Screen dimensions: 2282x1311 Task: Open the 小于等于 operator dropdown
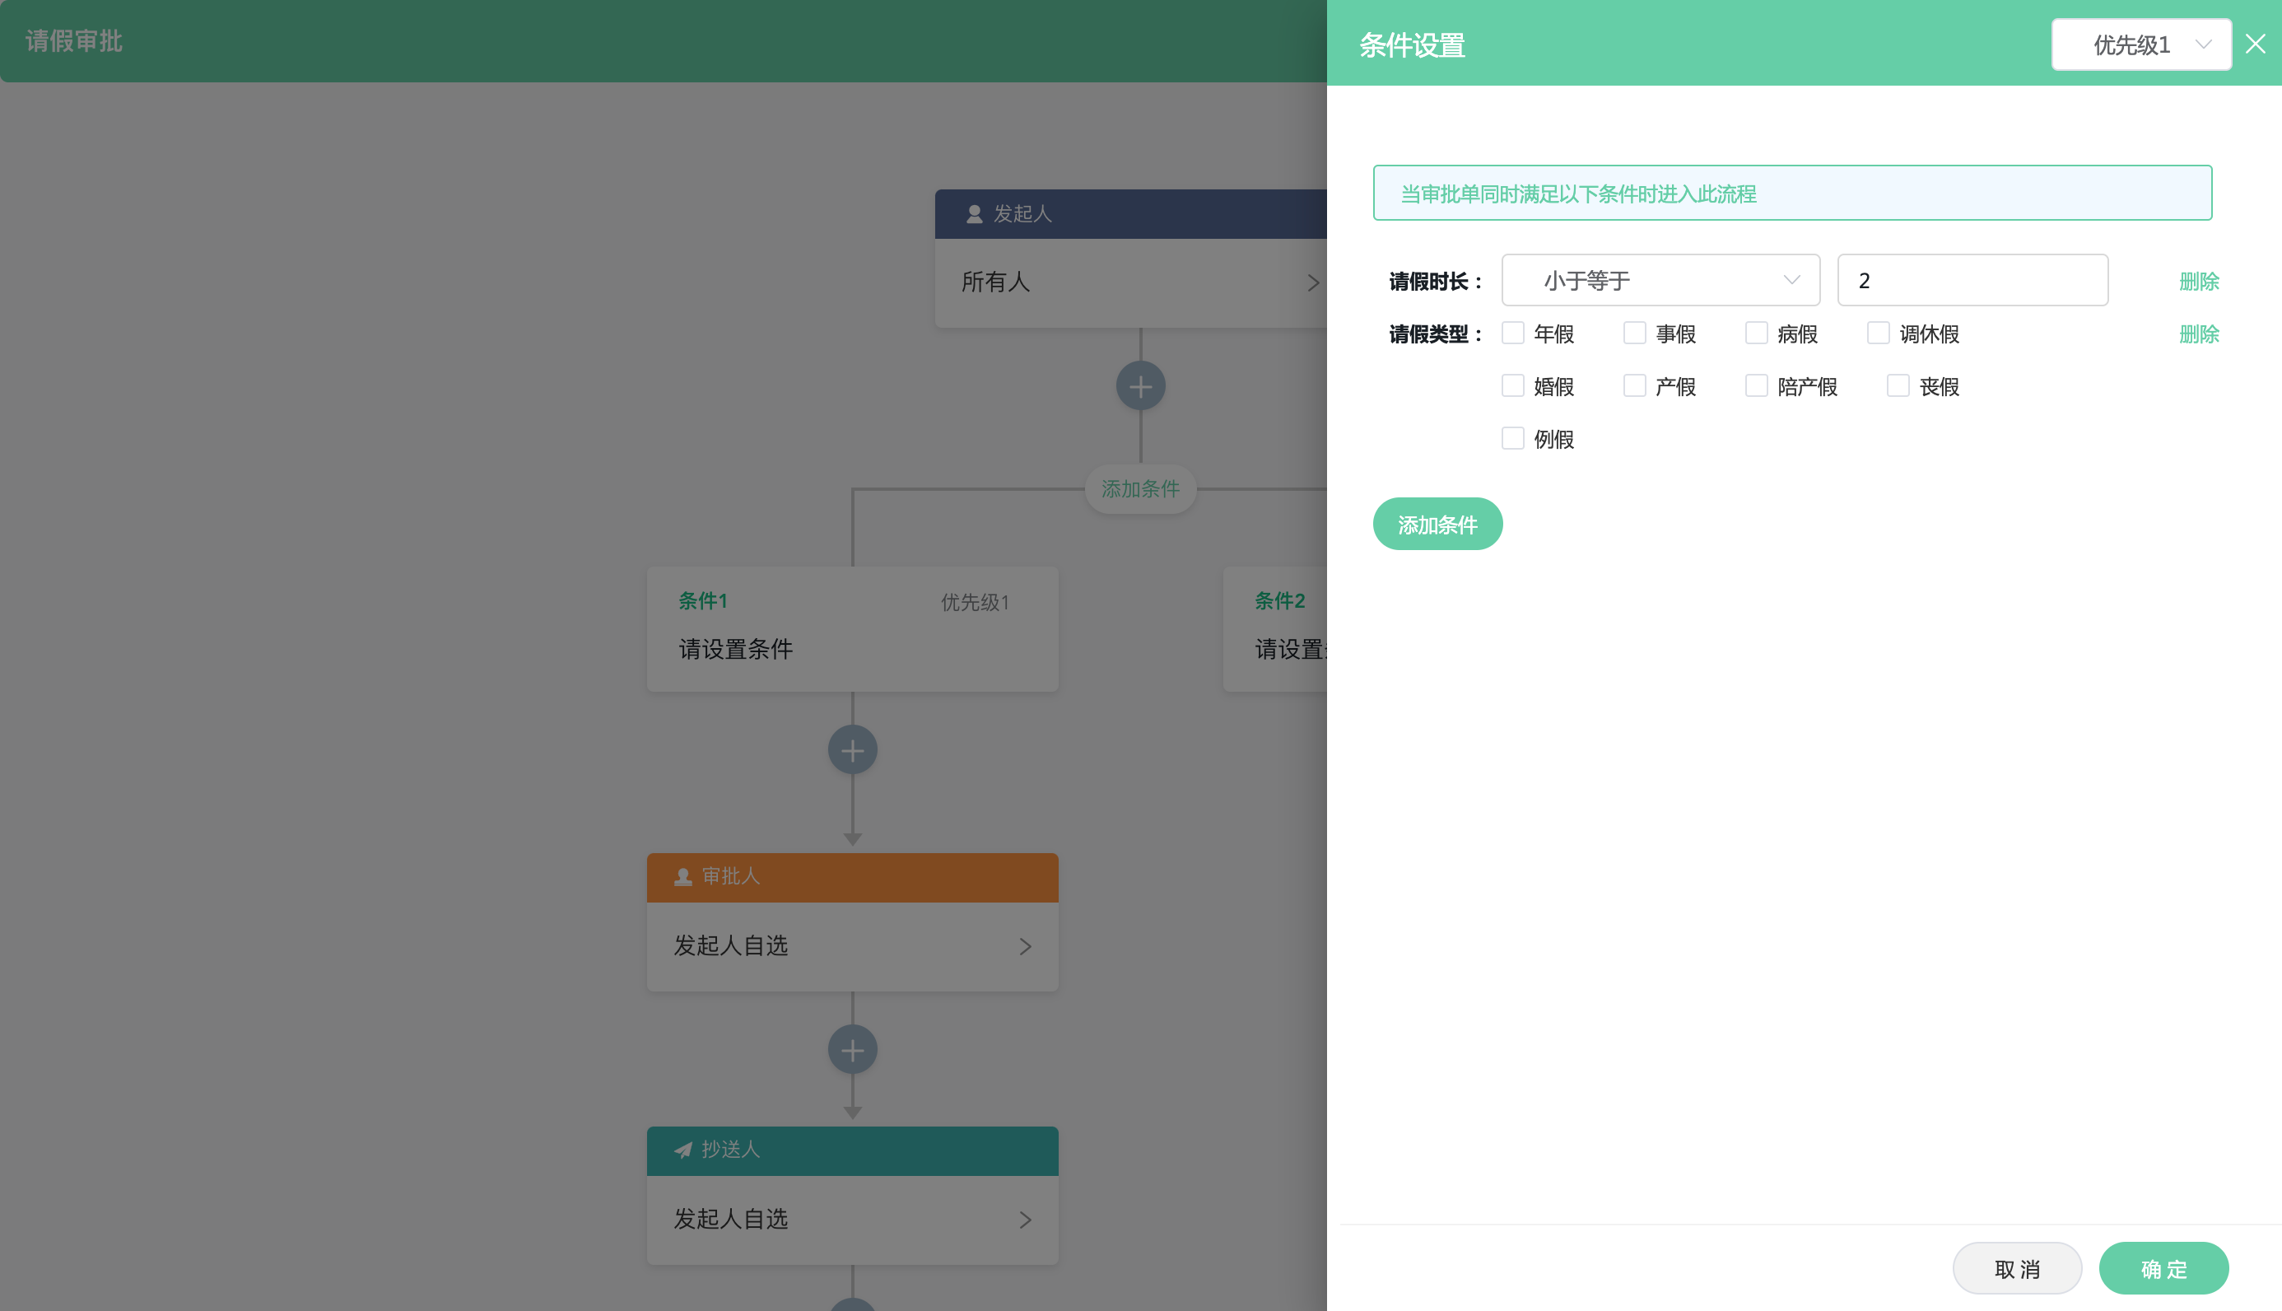(x=1660, y=281)
